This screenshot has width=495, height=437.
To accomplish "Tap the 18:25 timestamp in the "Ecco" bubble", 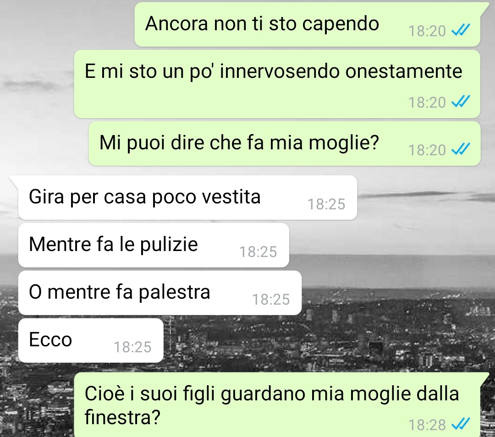I will point(132,347).
